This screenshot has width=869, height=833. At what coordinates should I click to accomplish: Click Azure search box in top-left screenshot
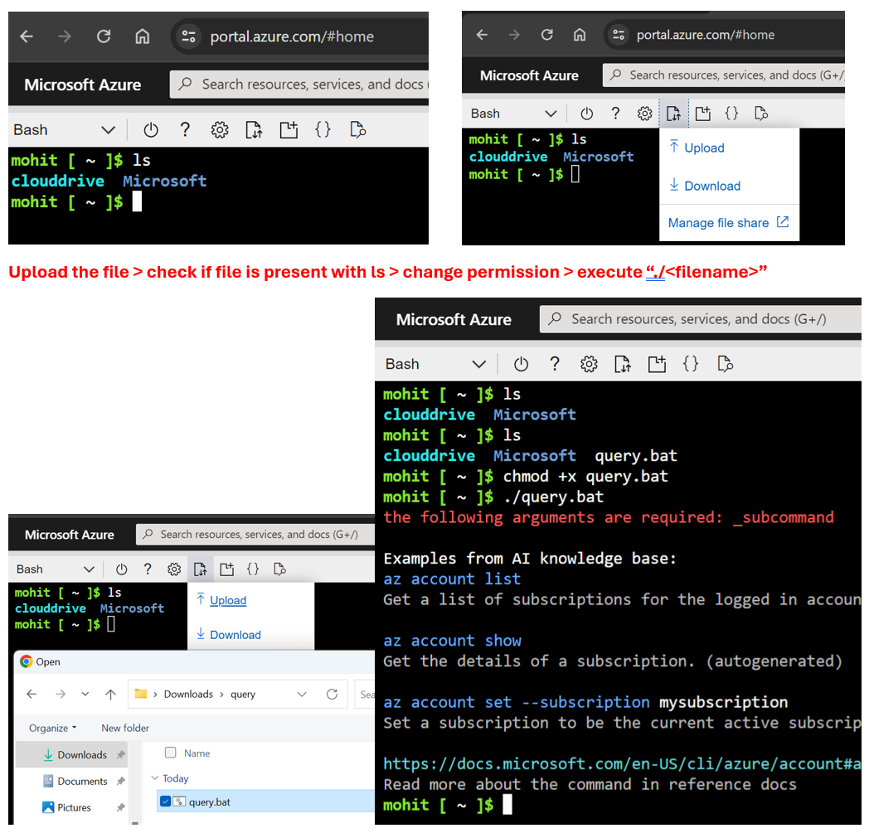click(x=299, y=85)
